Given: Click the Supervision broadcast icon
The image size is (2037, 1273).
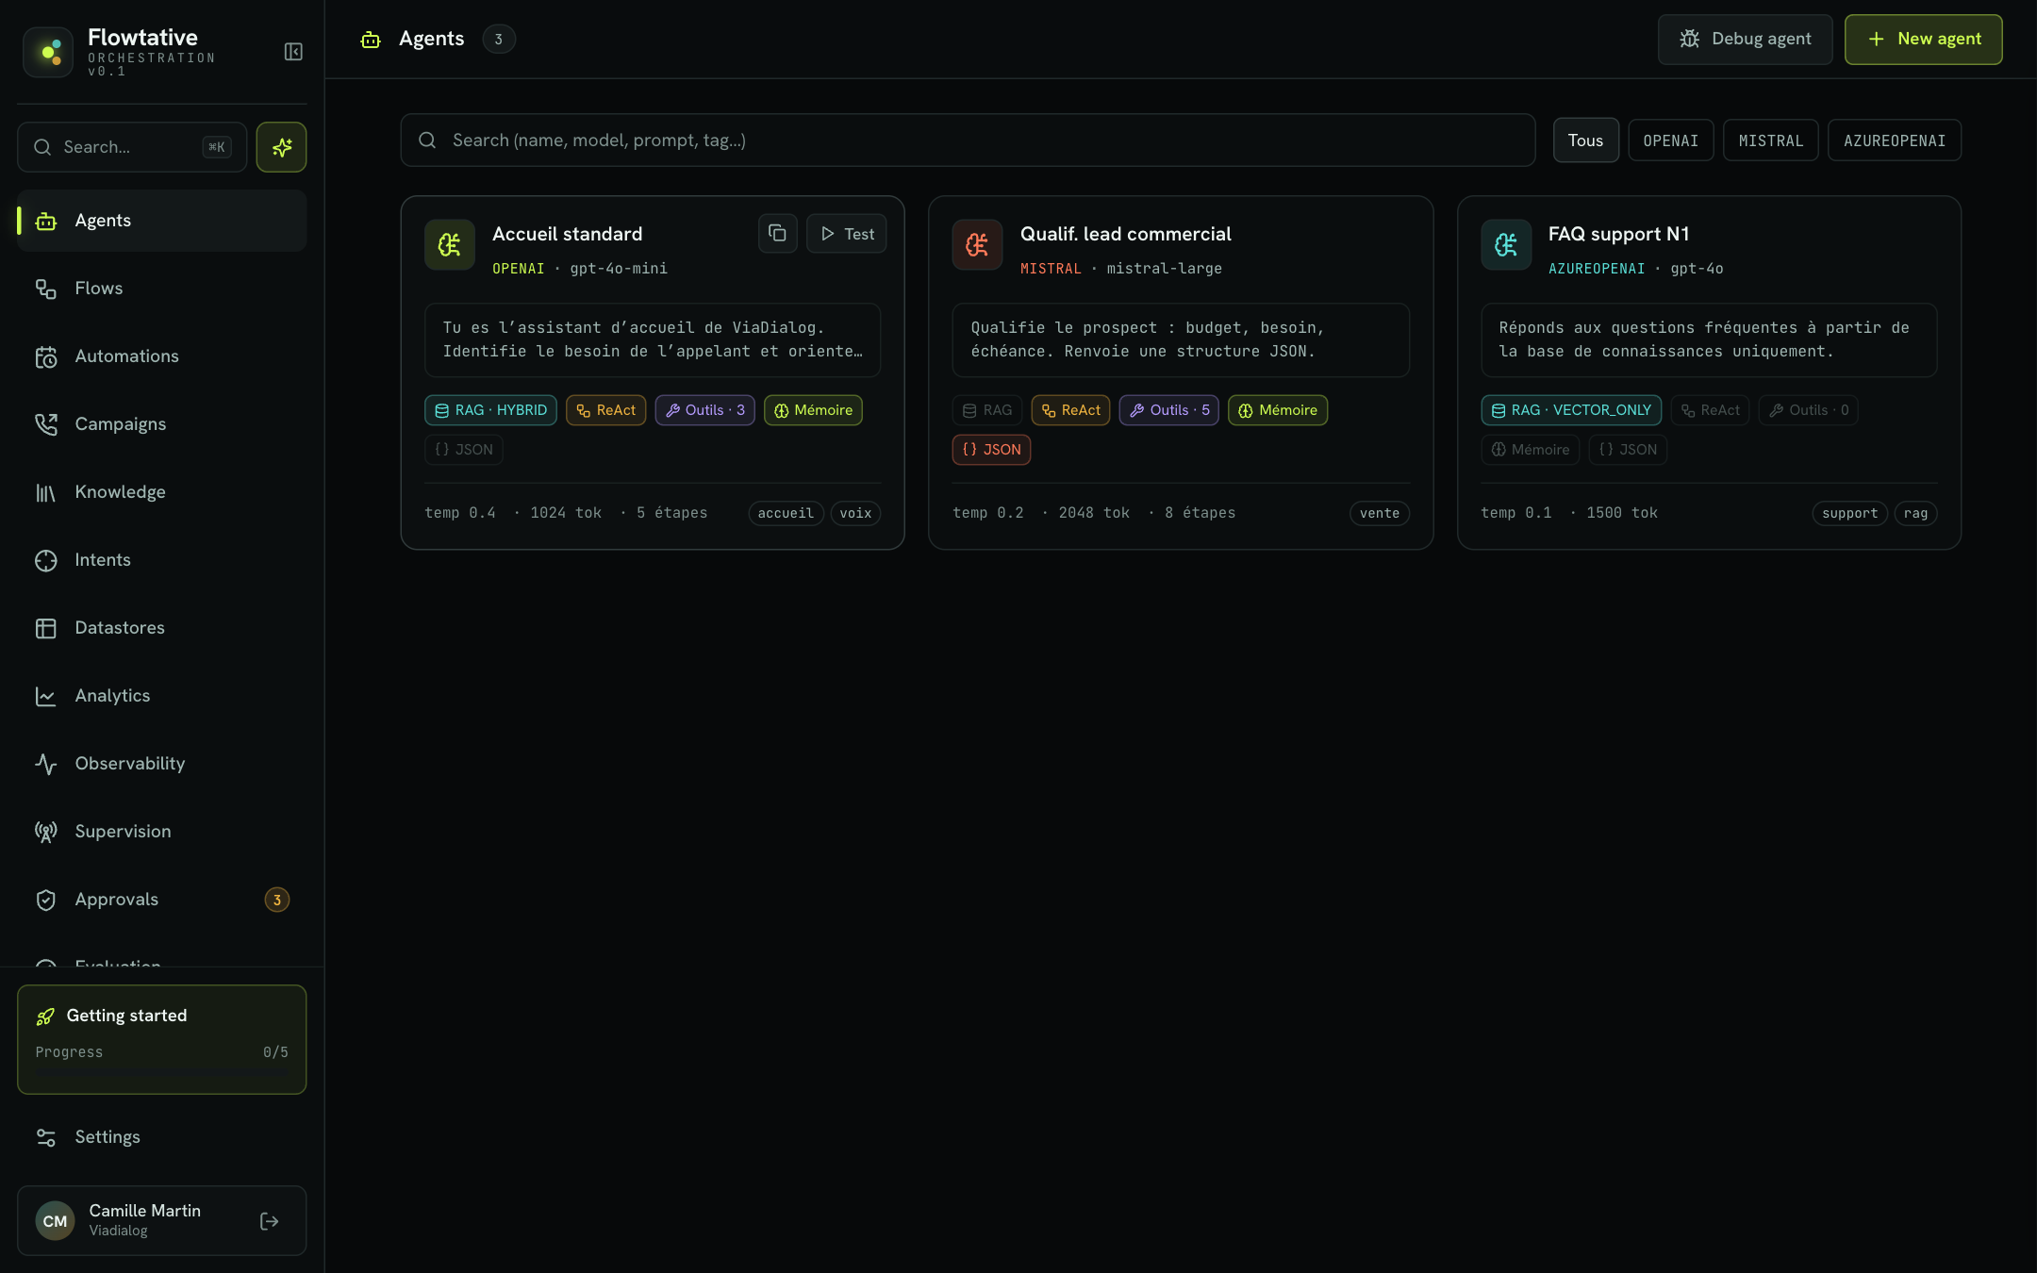Looking at the screenshot, I should [46, 832].
